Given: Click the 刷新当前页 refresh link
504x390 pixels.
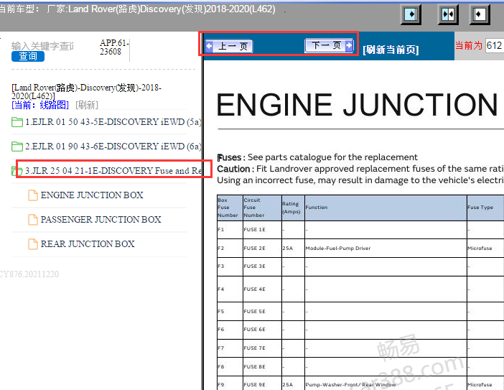Looking at the screenshot, I should (391, 50).
